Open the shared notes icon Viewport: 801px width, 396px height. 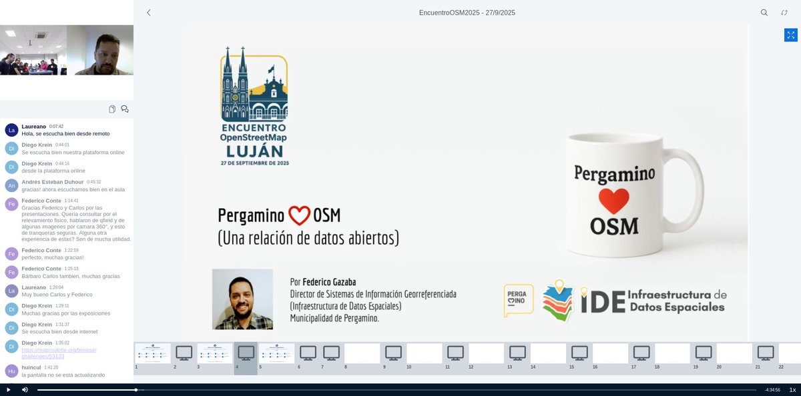tap(112, 109)
